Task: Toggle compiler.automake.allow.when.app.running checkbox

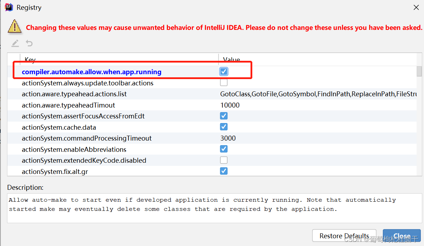Action: point(224,72)
